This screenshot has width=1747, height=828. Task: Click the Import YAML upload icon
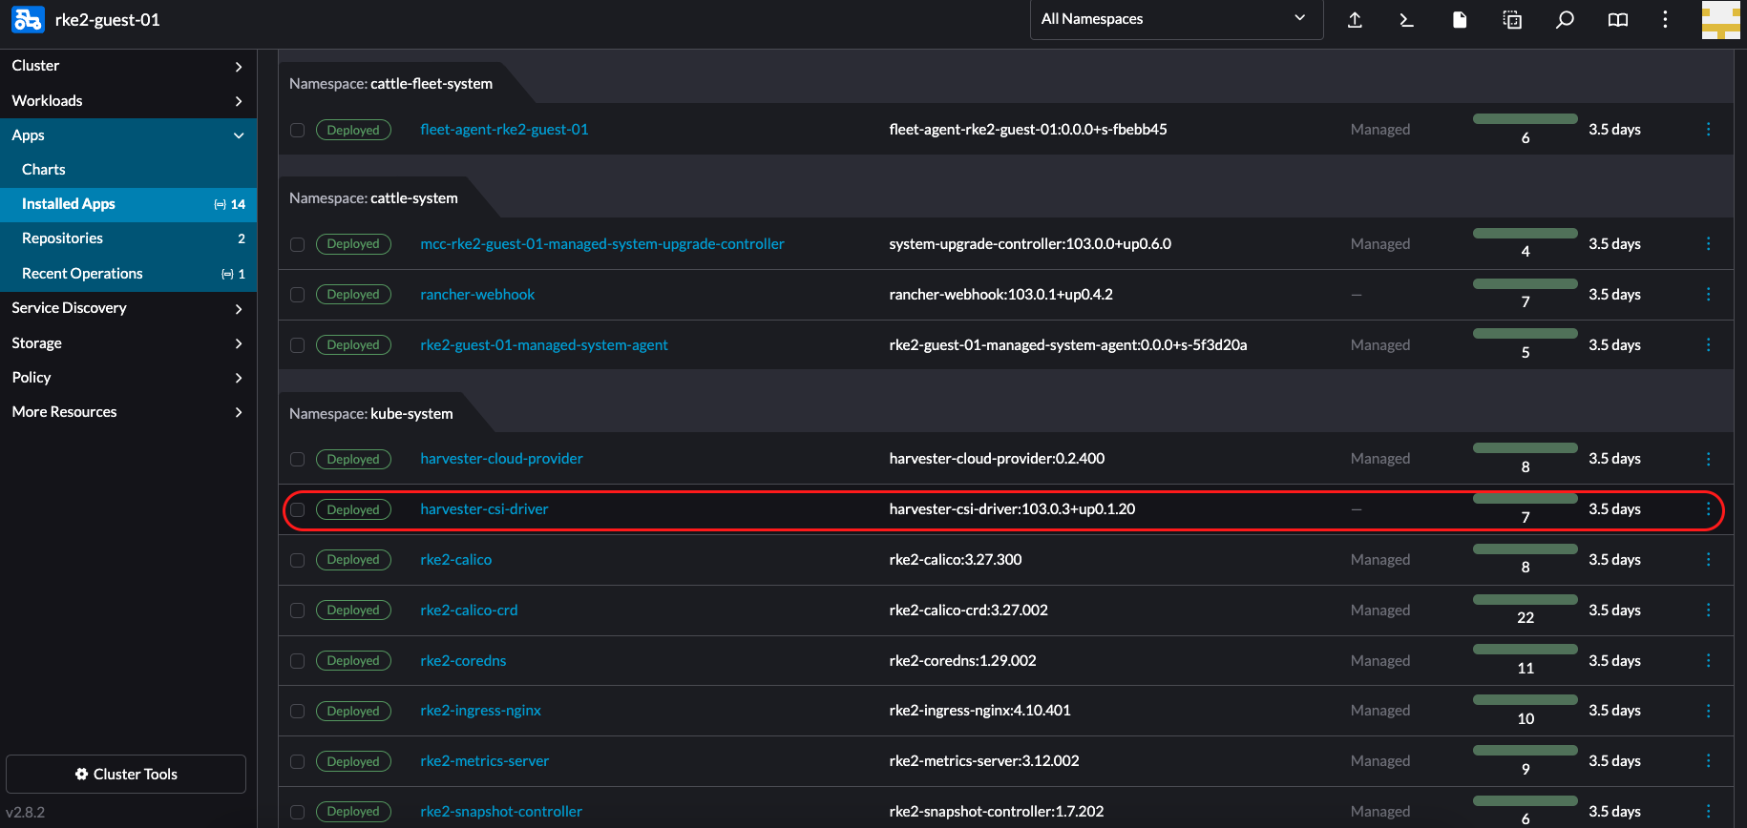coord(1355,20)
